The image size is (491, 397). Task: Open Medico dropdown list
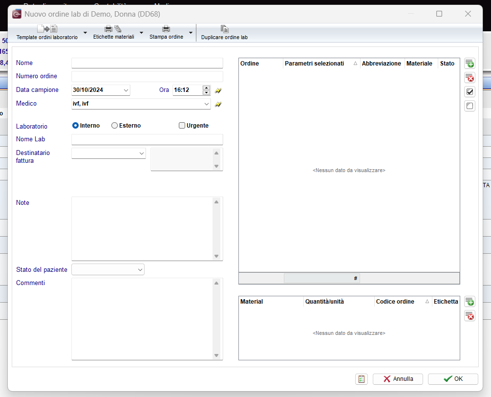[x=206, y=104]
